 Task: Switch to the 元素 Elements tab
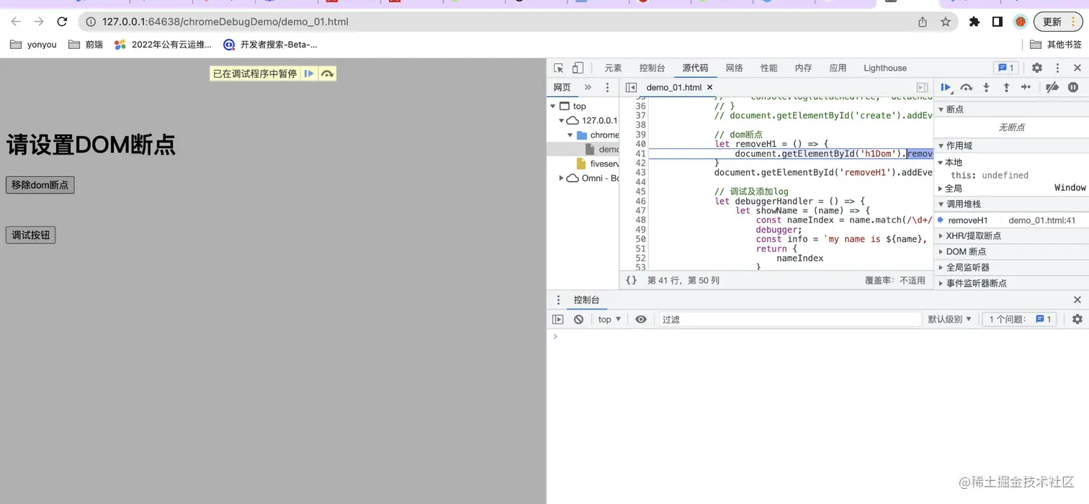(613, 68)
